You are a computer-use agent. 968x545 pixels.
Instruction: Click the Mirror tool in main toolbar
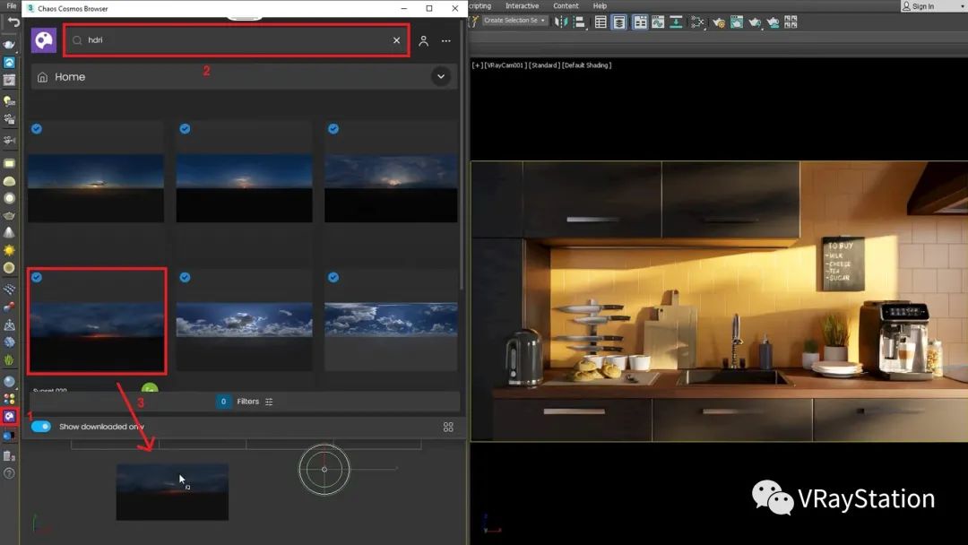(x=561, y=22)
